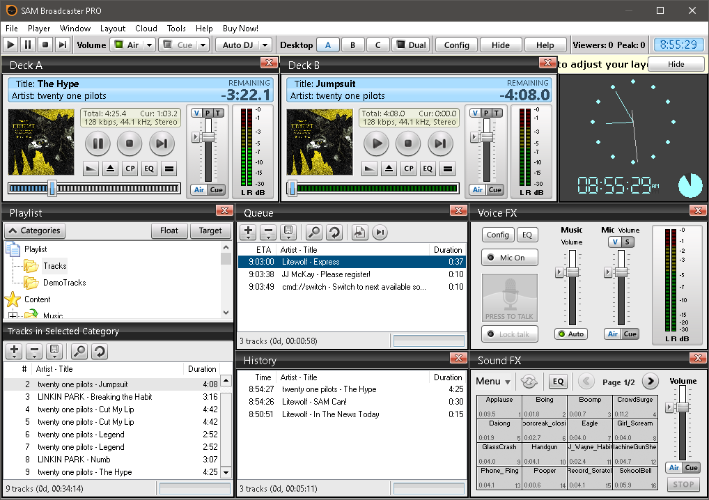Stop Deck B playback

[408, 143]
